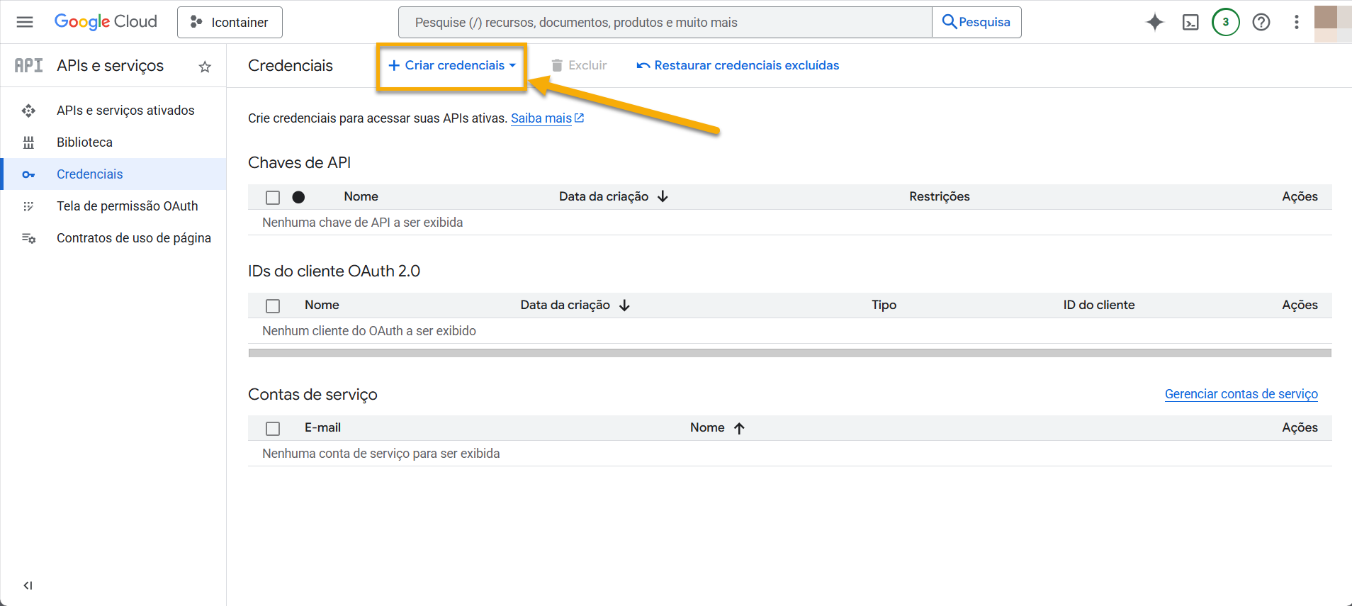Click the external link icon after Saiba mais
This screenshot has width=1352, height=606.
click(579, 118)
